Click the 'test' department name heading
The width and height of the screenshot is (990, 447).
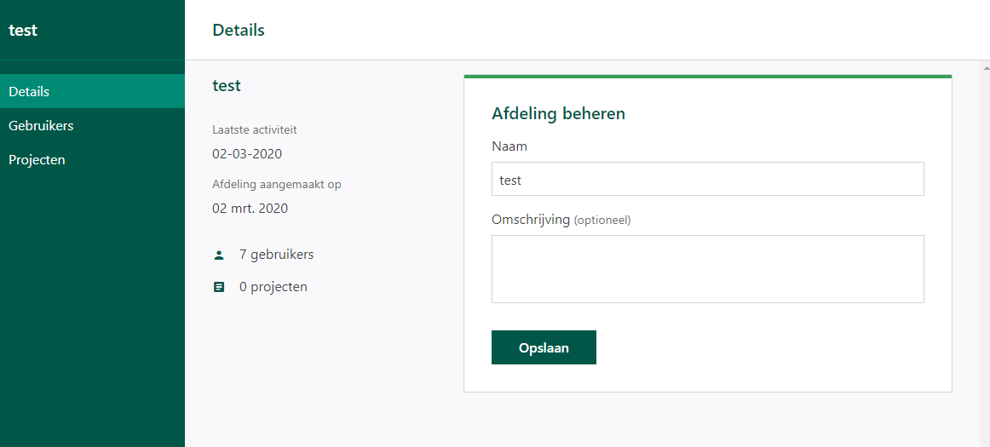227,85
